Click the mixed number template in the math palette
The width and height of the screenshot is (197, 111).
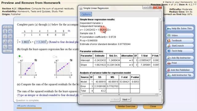(x=10, y=31)
